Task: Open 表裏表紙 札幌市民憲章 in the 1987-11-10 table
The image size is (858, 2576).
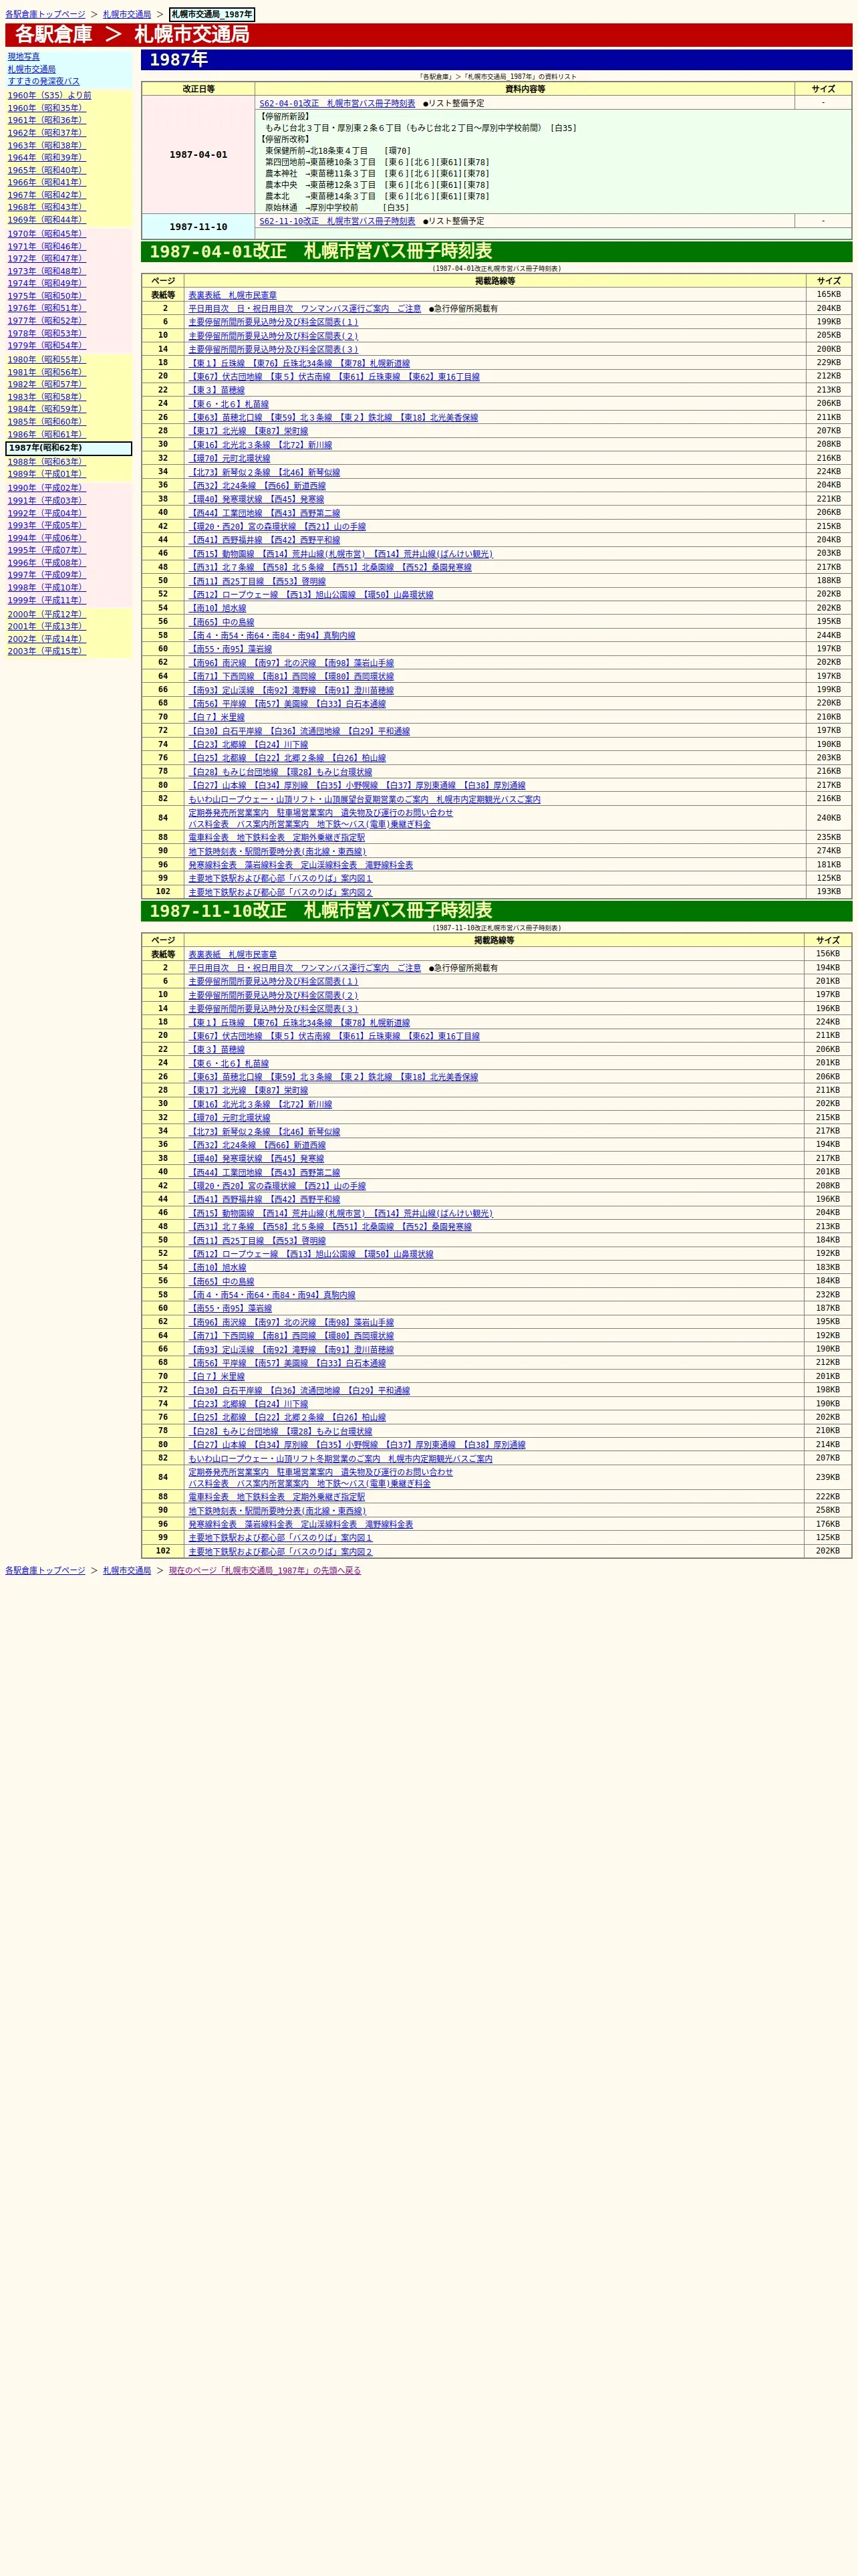Action: point(233,955)
